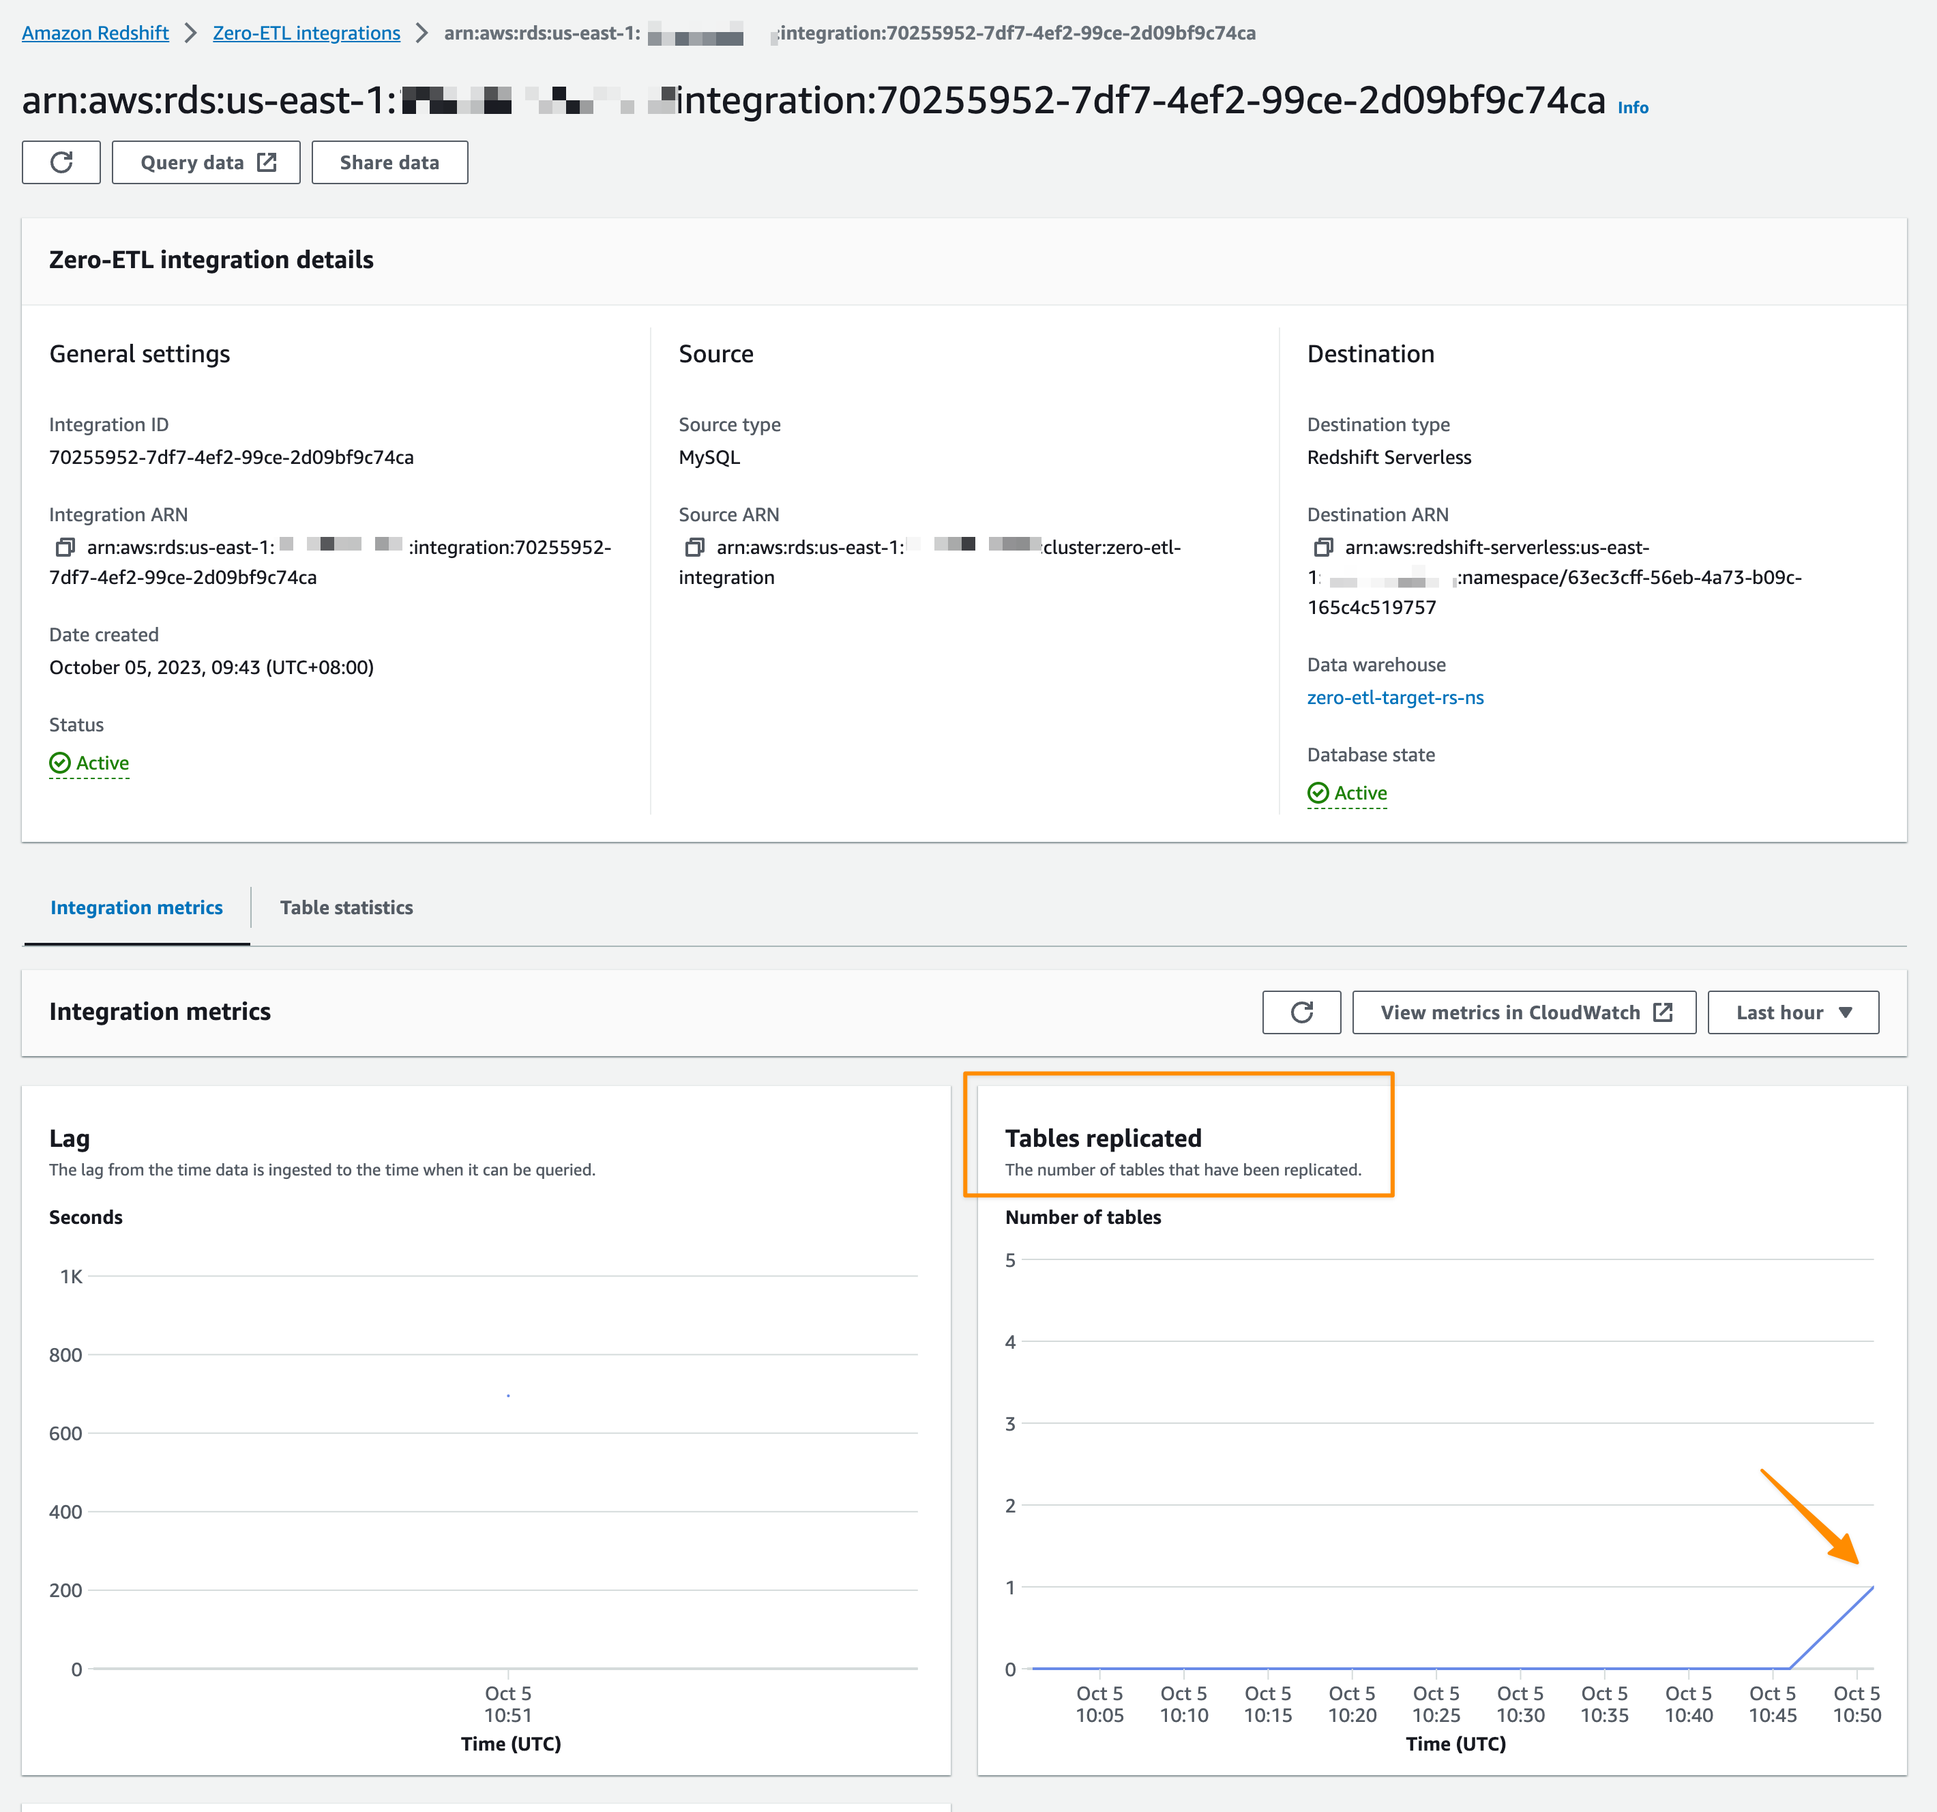Click the Query data button
Screen dimensions: 1937x1812
click(x=205, y=162)
